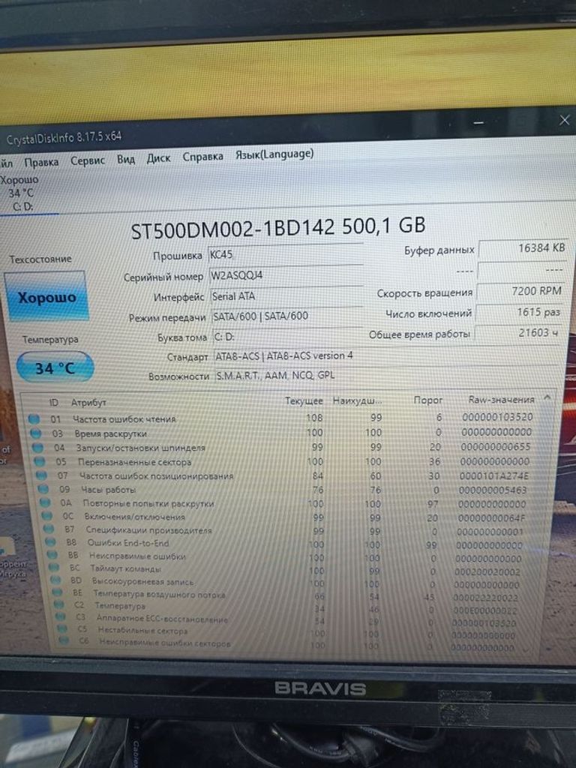Click the Raw-значения column header
The height and width of the screenshot is (768, 576).
(x=501, y=400)
